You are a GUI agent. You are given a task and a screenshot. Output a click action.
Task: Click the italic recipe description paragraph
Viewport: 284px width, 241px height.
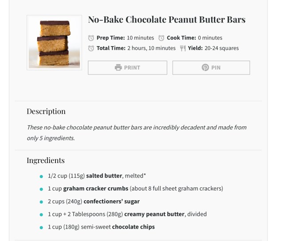coord(136,132)
